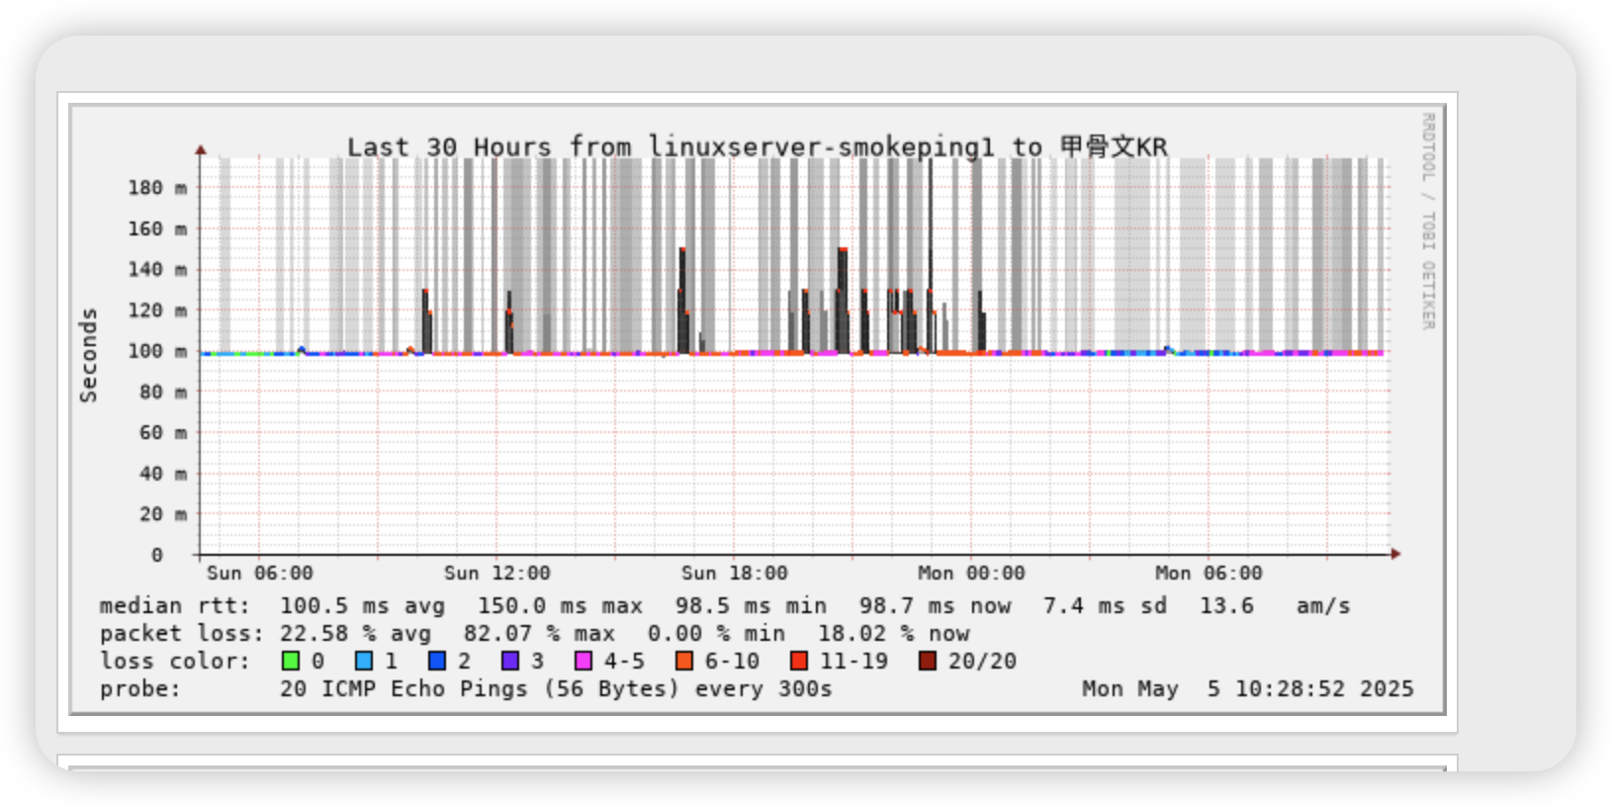Image resolution: width=1612 pixels, height=807 pixels.
Task: Click the '160 m' y-axis label
Action: point(157,228)
